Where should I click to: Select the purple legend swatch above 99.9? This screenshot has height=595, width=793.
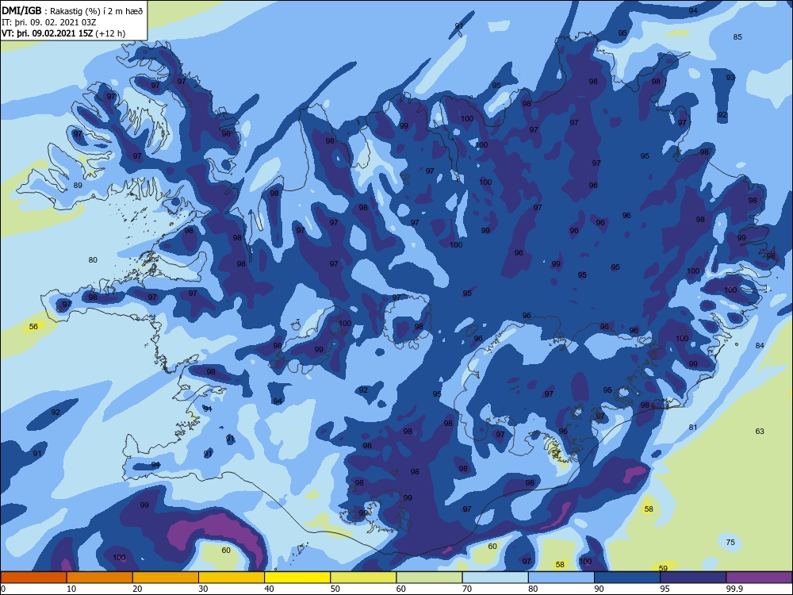[760, 578]
